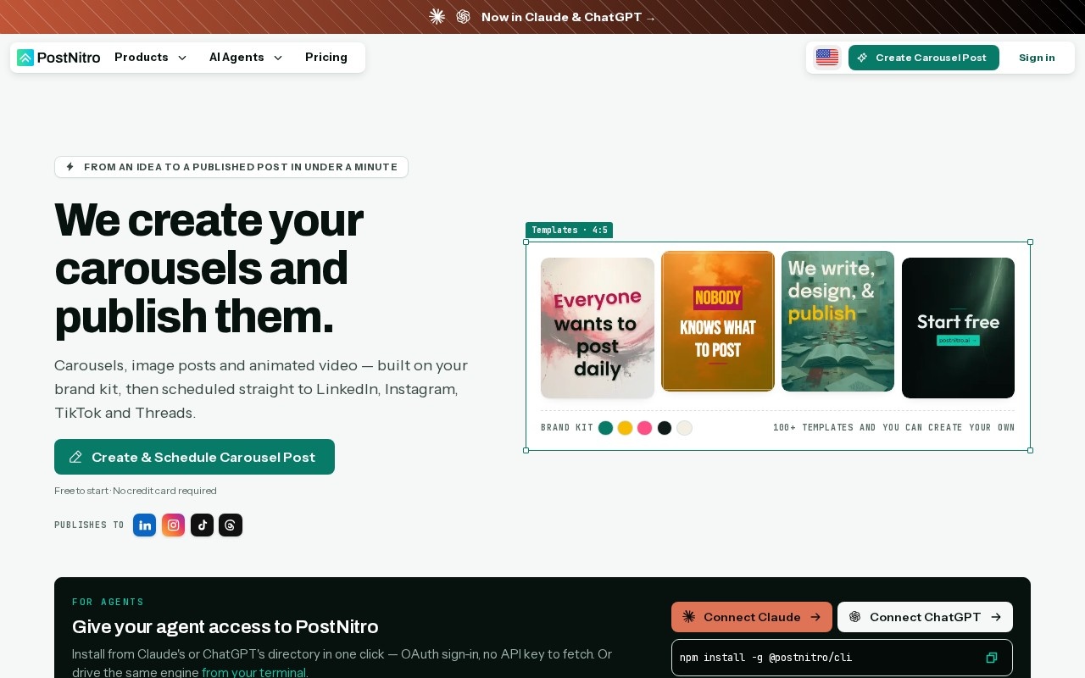Viewport: 1085px width, 678px height.
Task: Click the ChatGPT icon in top banner
Action: [x=463, y=17]
